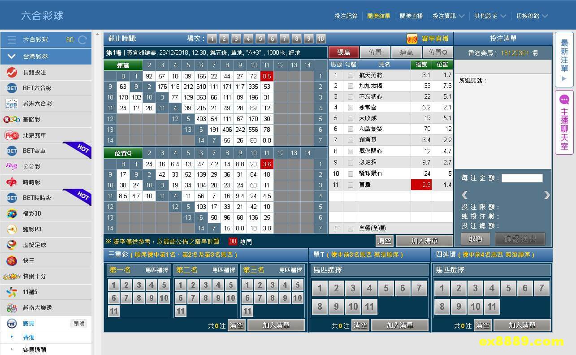Select the 長龍投注 icon in sidebar
The image size is (576, 355).
(x=12, y=72)
